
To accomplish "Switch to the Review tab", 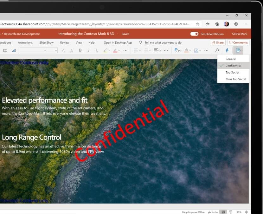I will click(x=65, y=42).
